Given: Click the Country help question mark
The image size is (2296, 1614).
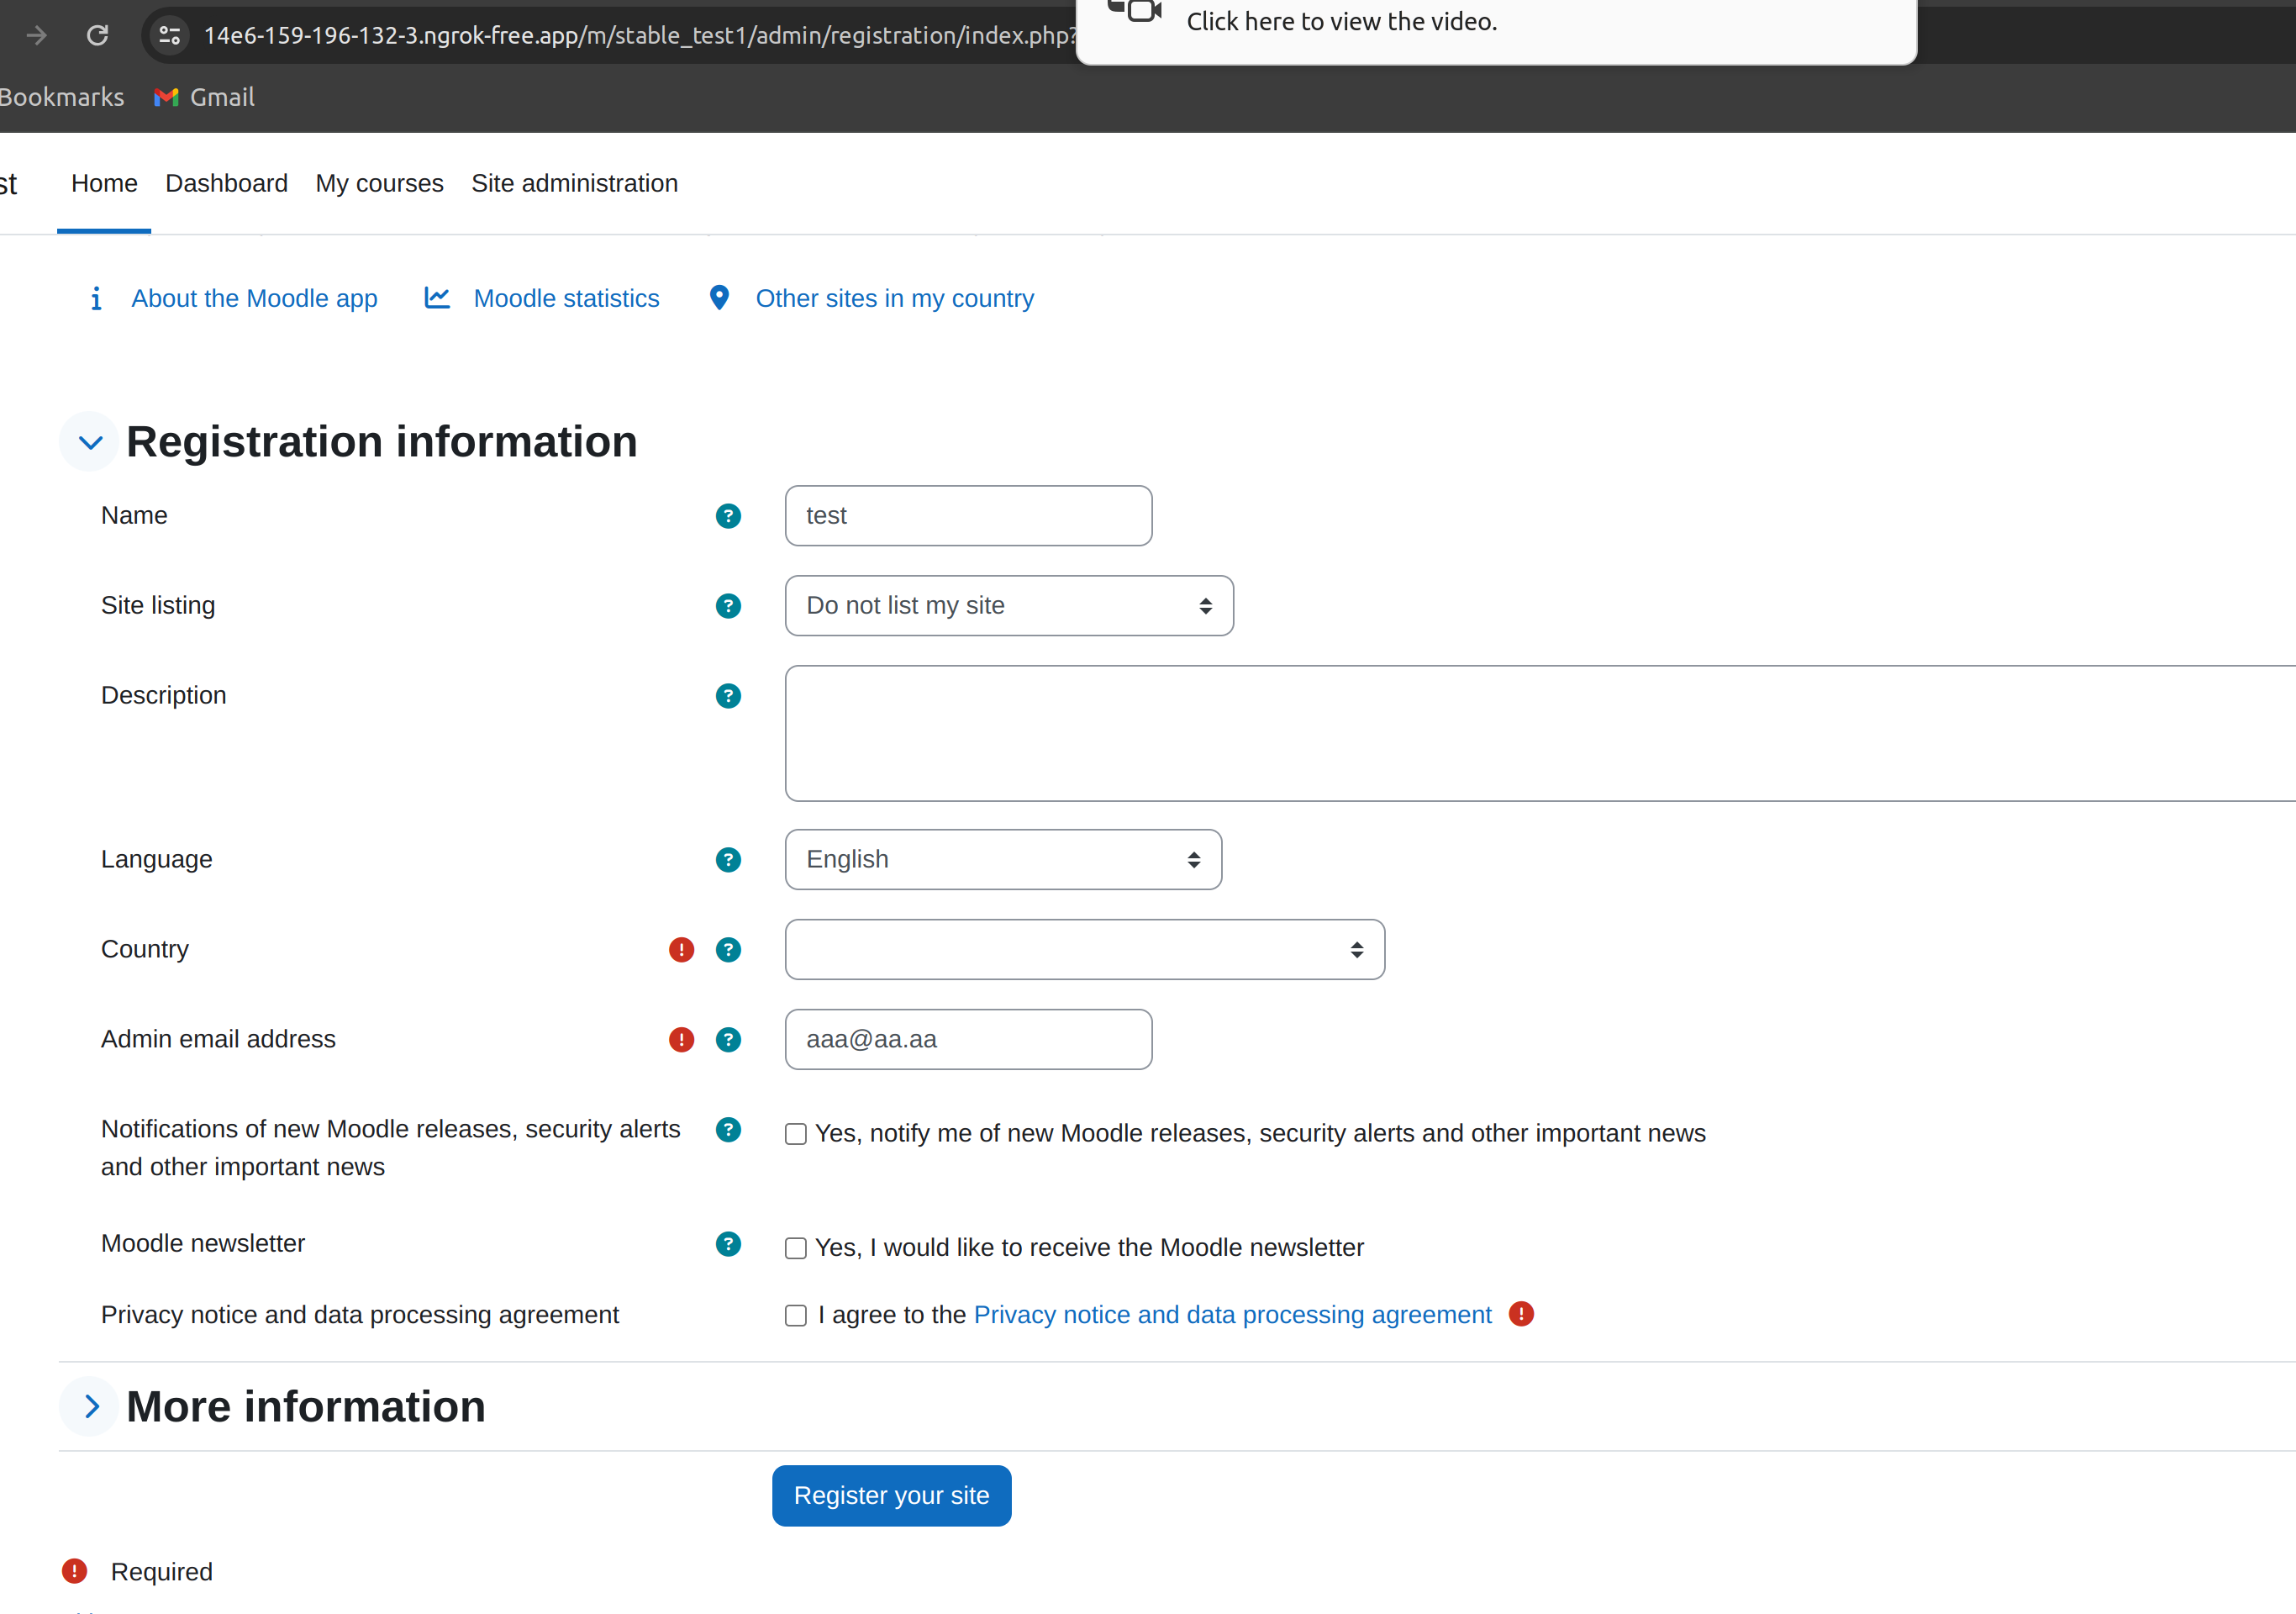Looking at the screenshot, I should tap(728, 950).
